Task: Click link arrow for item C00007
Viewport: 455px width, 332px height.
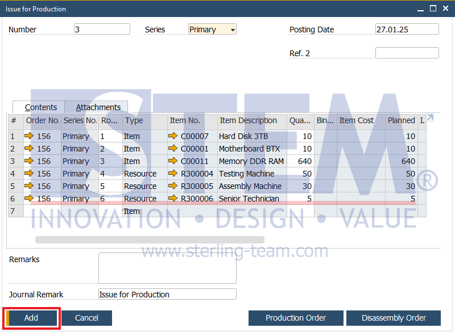Action: pos(173,136)
